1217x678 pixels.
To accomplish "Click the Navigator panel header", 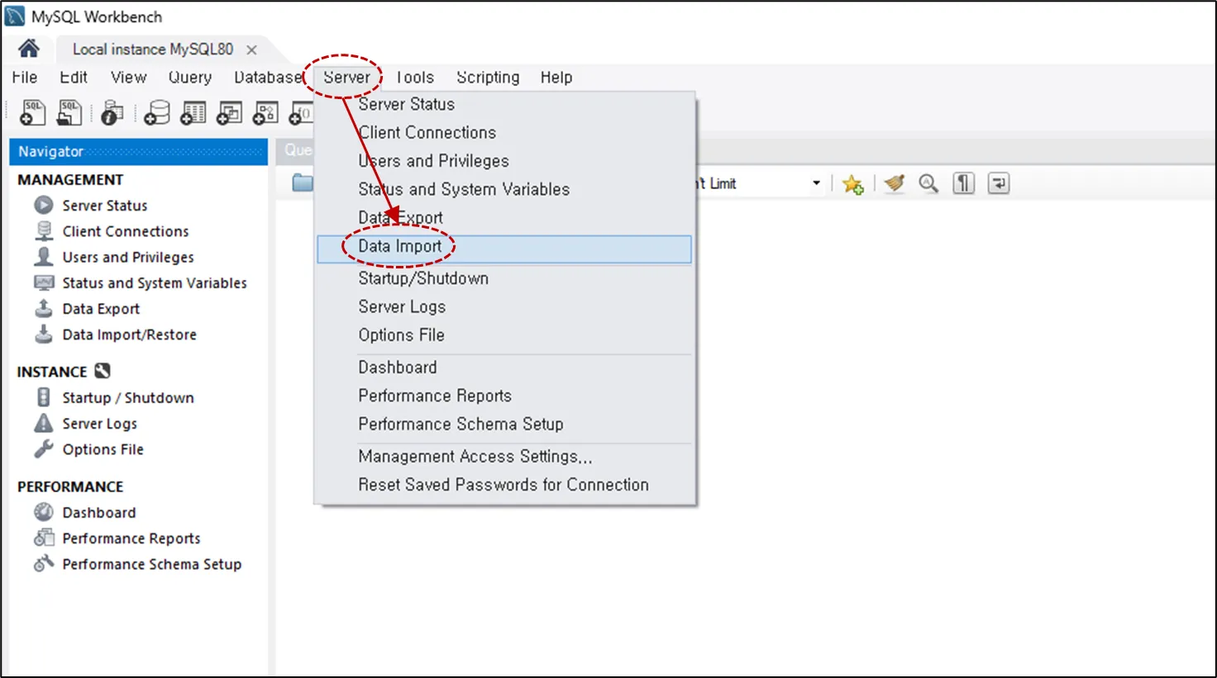I will click(138, 152).
